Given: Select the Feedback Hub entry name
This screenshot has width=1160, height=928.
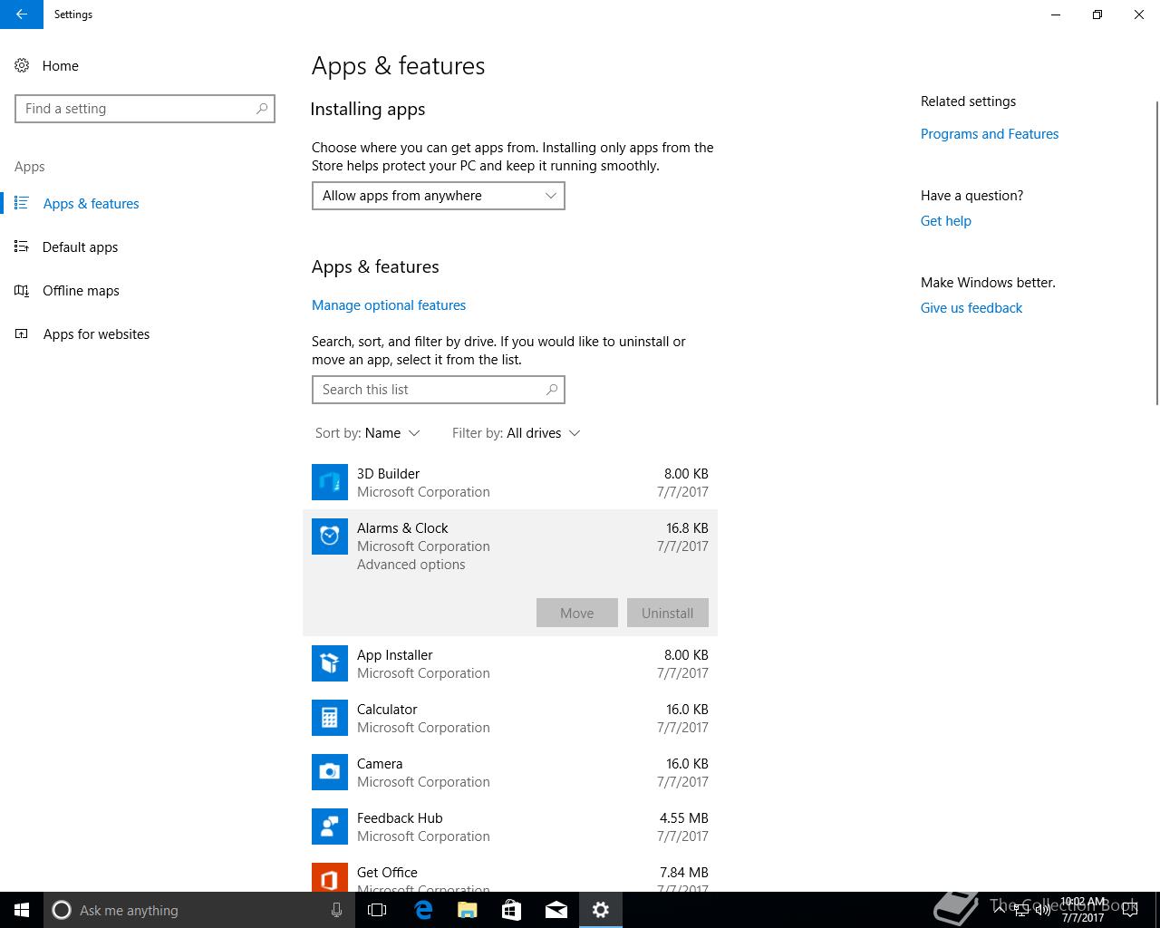Looking at the screenshot, I should (400, 818).
